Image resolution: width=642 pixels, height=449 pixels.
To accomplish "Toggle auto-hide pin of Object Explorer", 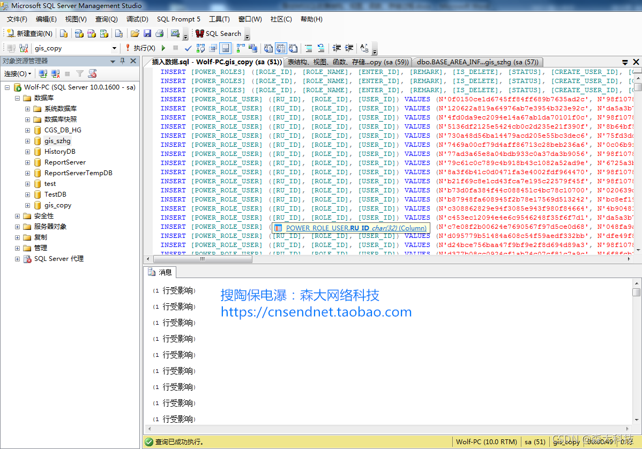I will (x=122, y=61).
